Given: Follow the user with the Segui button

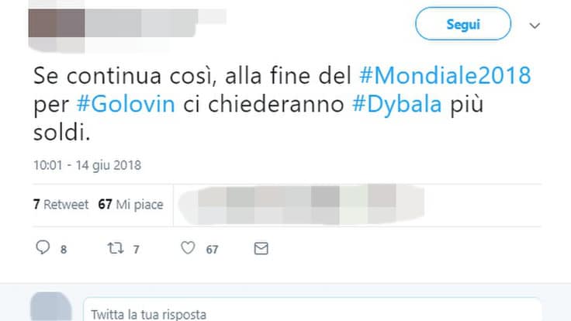Looking at the screenshot, I should pyautogui.click(x=463, y=24).
